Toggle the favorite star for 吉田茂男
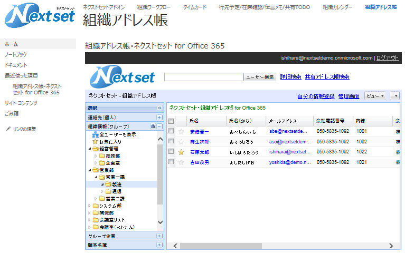The width and height of the screenshot is (405, 253). 181,162
